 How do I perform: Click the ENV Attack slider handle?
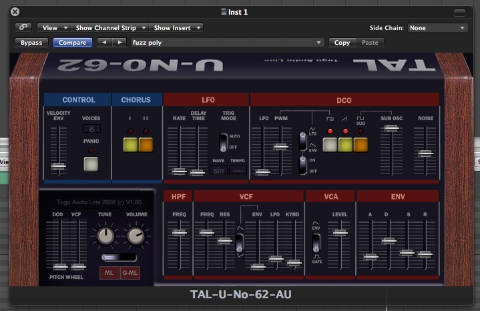click(x=371, y=256)
